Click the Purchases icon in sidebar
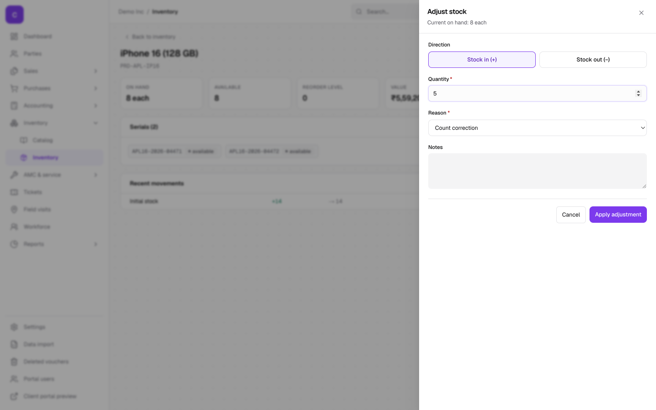Image resolution: width=656 pixels, height=410 pixels. point(14,88)
